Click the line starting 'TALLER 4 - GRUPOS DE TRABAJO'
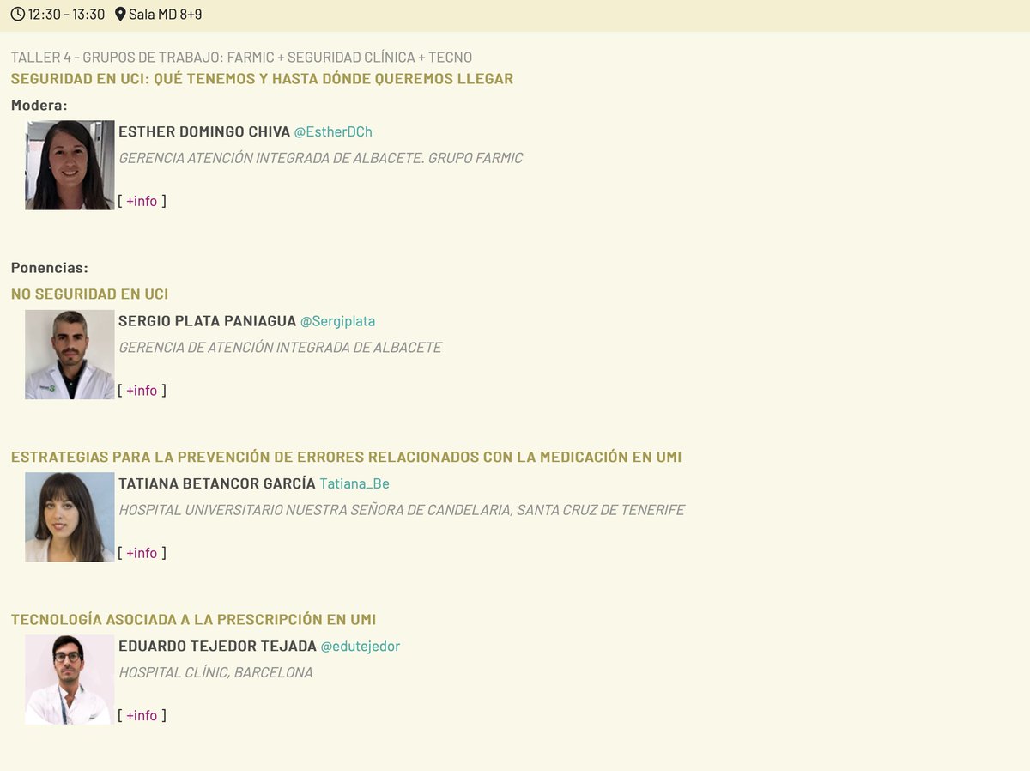Image resolution: width=1030 pixels, height=771 pixels. (241, 58)
